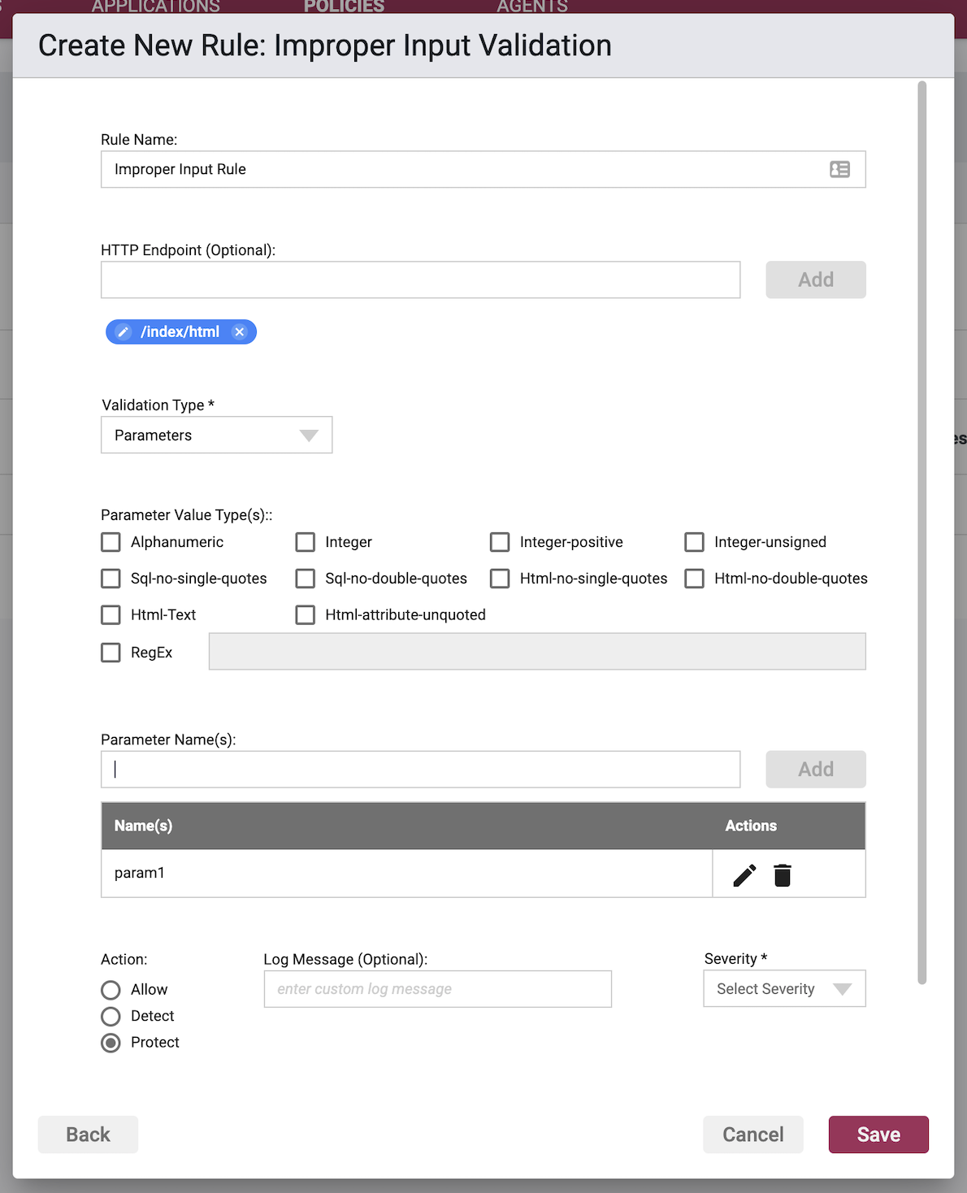
Task: Tick the Html-attribute-unquoted checkbox
Action: tap(306, 615)
